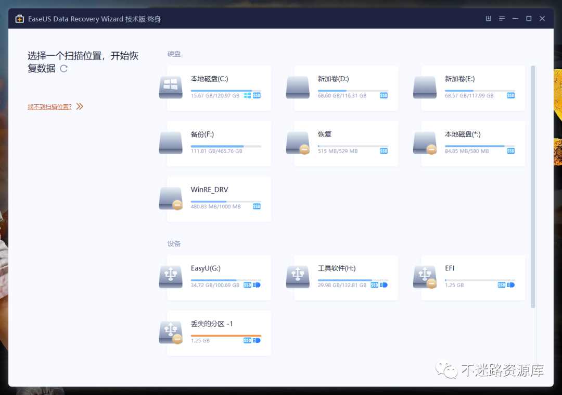Click the 本地磁盘(*:) label
Screen dimensions: 562x395
pyautogui.click(x=463, y=134)
